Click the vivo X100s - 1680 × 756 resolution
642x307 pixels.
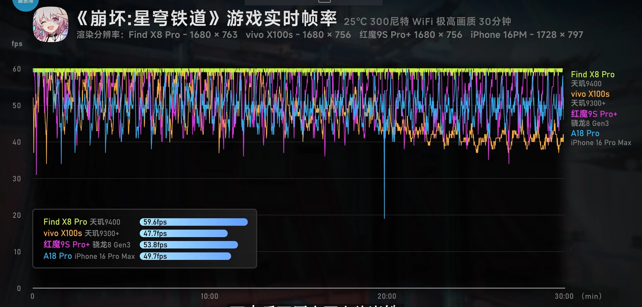[298, 35]
